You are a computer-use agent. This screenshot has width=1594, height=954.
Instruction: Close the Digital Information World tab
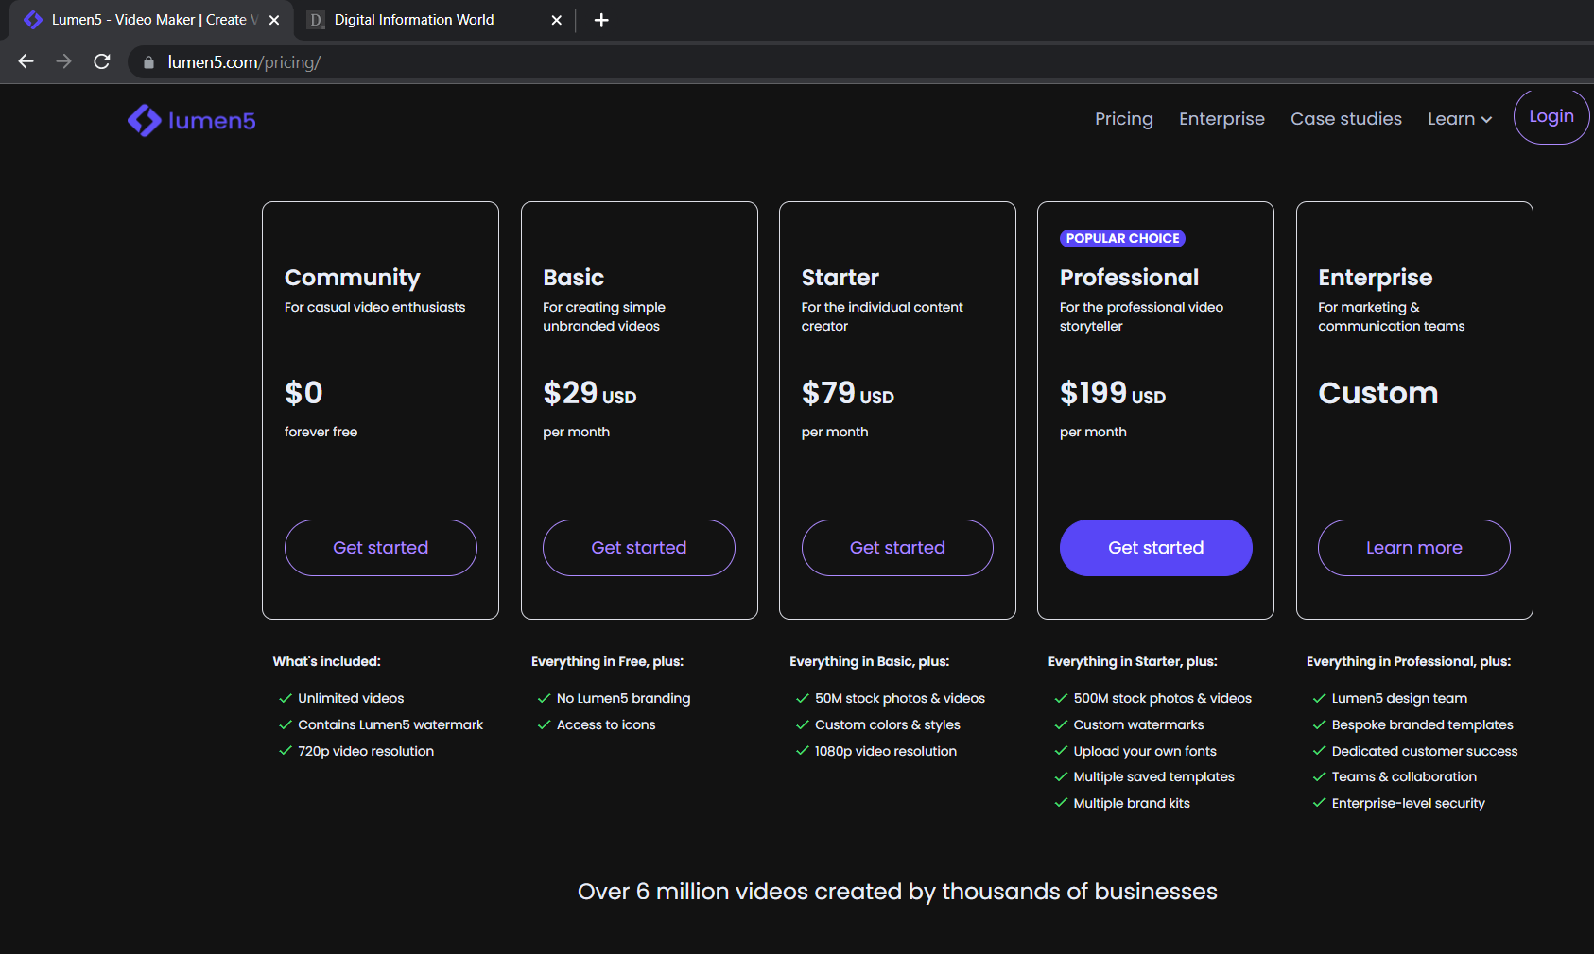557,20
